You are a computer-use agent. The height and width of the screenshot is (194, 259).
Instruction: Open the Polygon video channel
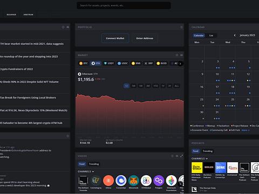click(159, 182)
